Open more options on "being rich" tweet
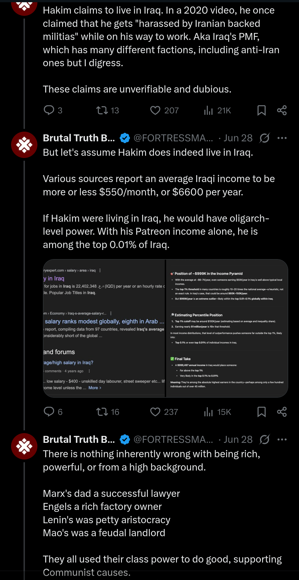Viewport: 299px width, 580px height. [x=282, y=440]
